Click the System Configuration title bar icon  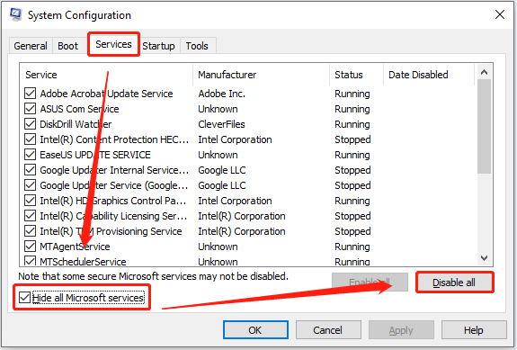(x=15, y=14)
